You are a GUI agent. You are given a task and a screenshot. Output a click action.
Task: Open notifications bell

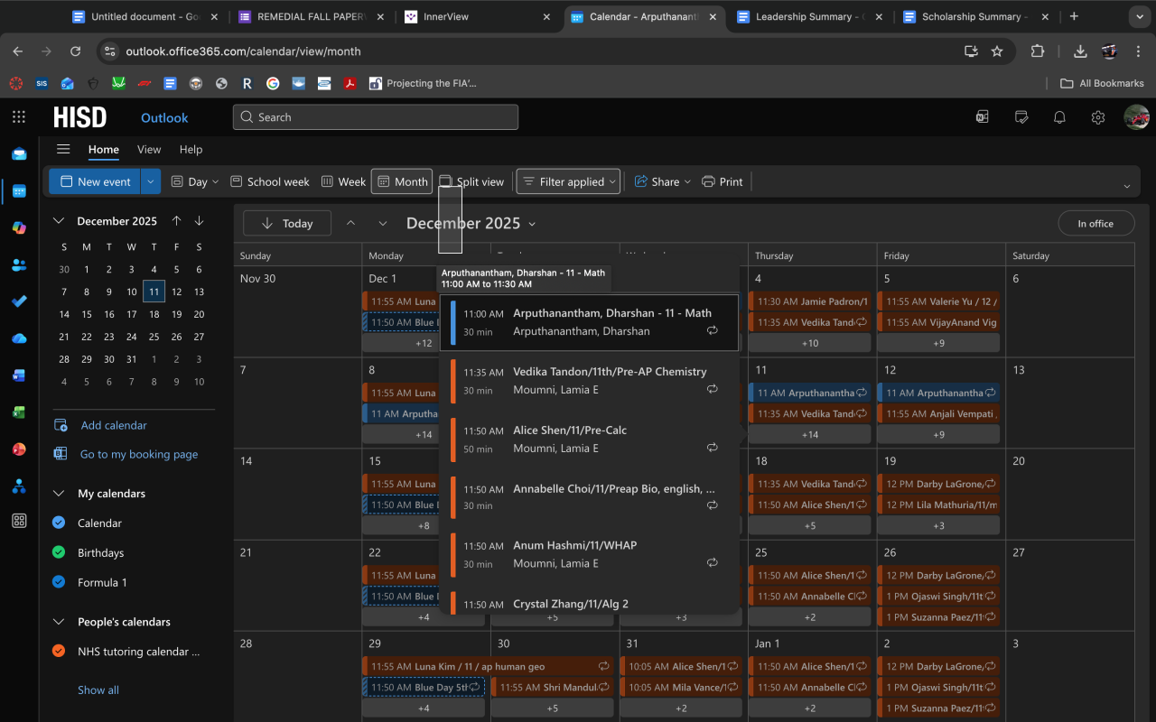(1060, 117)
